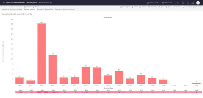
Task: Click the vertical axis title on the chart
Action: click(3, 51)
